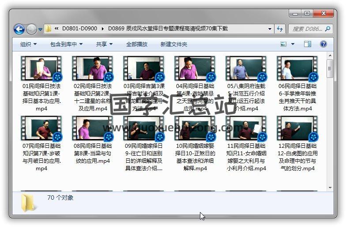346x227 pixels.
Task: Select video 10民间婚姻嫁娶择日10 thumbnail
Action: pos(195,128)
